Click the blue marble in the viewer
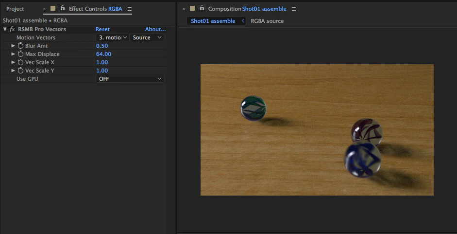The height and width of the screenshot is (234, 457). pyautogui.click(x=363, y=160)
